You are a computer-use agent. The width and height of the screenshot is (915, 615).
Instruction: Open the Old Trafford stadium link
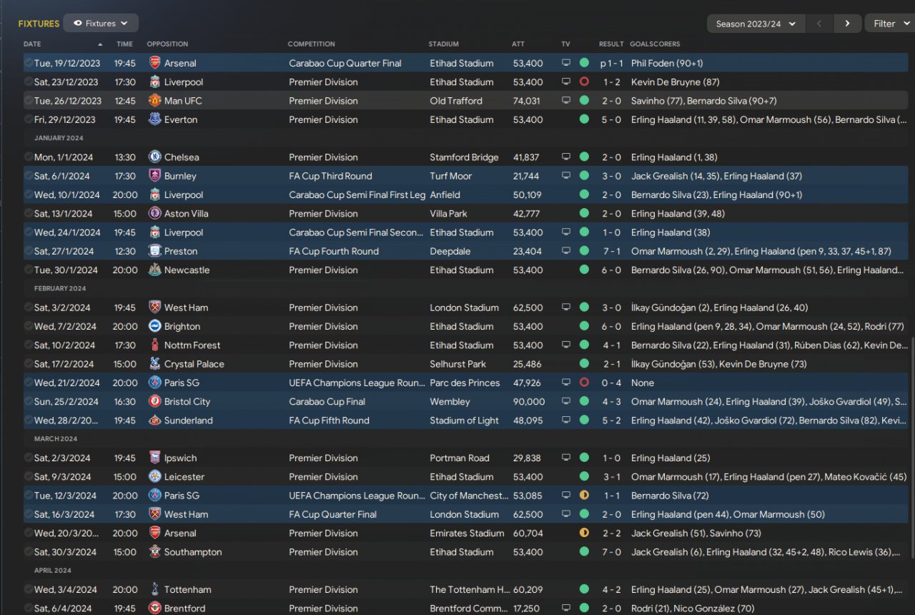click(456, 101)
